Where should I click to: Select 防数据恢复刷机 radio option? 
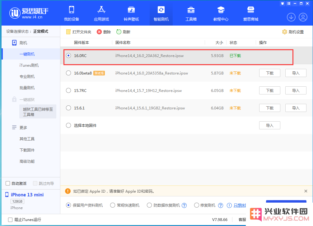[x=149, y=205]
